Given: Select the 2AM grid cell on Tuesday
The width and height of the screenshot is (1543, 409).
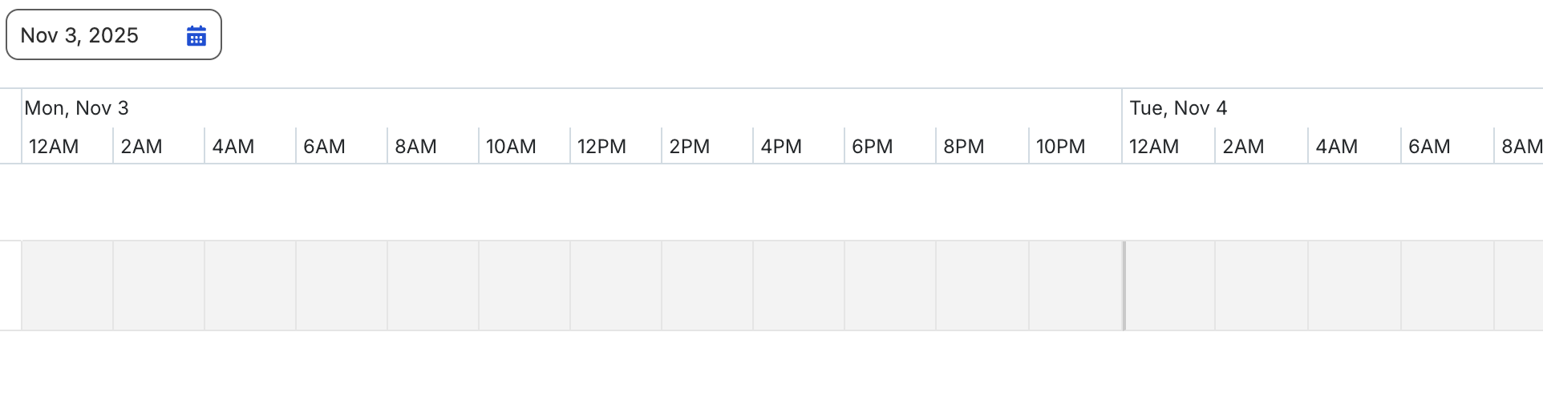Looking at the screenshot, I should (x=1262, y=285).
